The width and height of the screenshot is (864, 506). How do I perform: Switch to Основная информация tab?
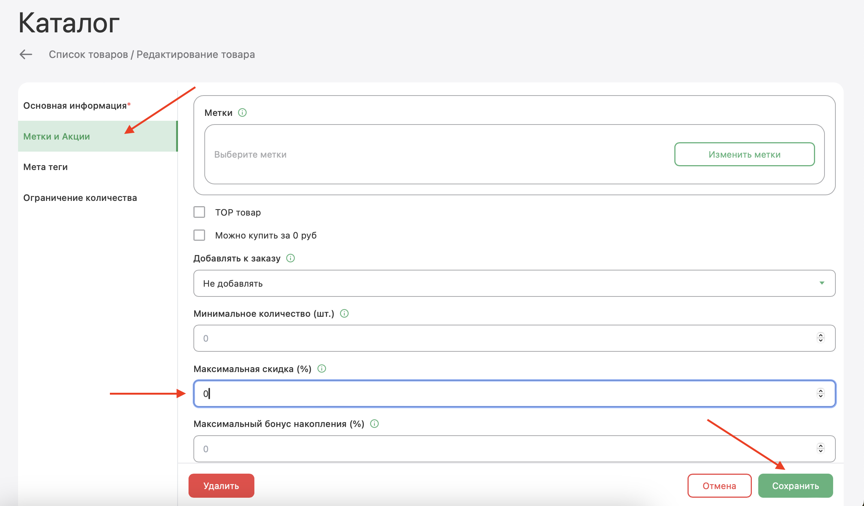[x=75, y=106]
